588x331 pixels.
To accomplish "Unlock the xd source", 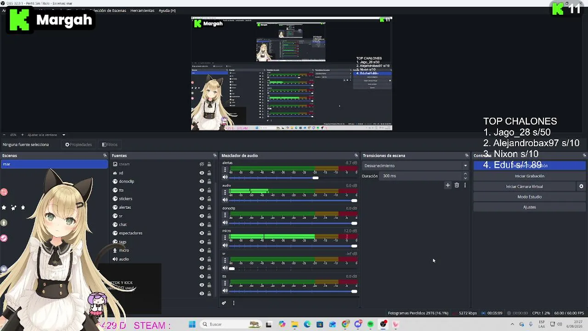I will click(209, 173).
